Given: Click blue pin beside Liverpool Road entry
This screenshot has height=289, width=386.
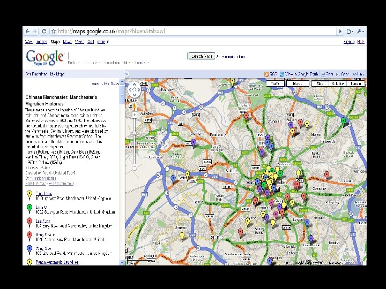Looking at the screenshot, I should 29,250.
